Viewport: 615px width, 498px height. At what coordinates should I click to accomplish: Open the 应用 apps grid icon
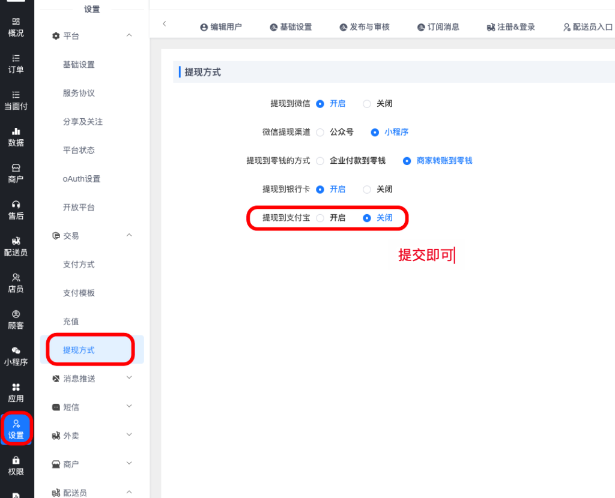tap(16, 388)
